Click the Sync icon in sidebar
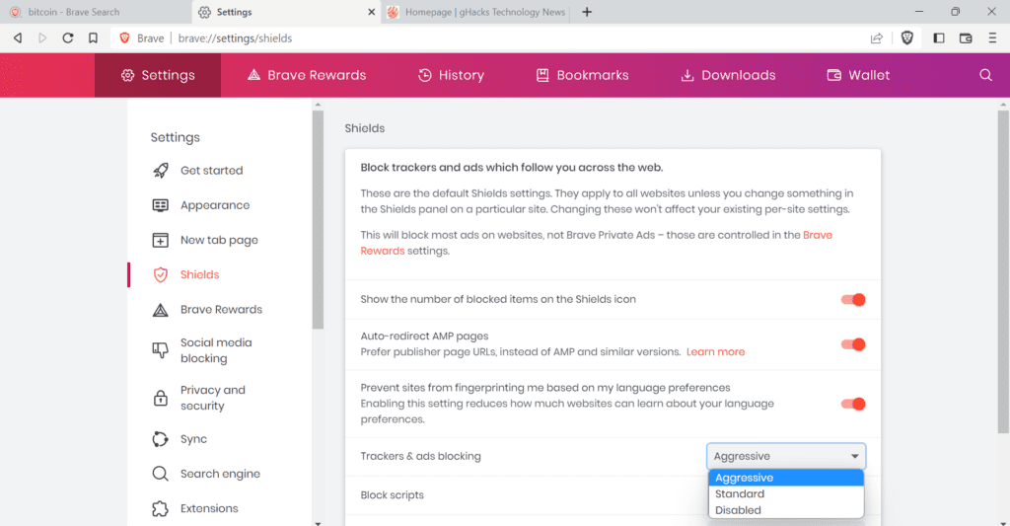Screen dimensions: 1010x526 pyautogui.click(x=161, y=439)
